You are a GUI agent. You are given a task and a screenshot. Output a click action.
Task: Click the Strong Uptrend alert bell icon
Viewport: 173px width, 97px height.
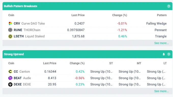coord(164,54)
